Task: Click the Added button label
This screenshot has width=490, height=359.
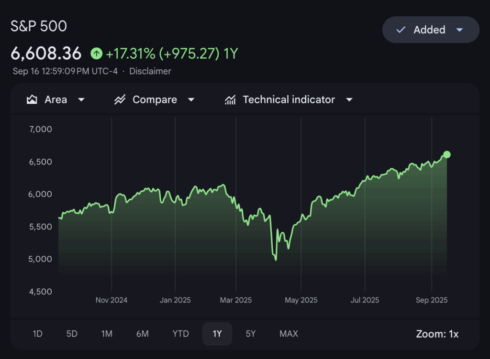Action: tap(429, 30)
